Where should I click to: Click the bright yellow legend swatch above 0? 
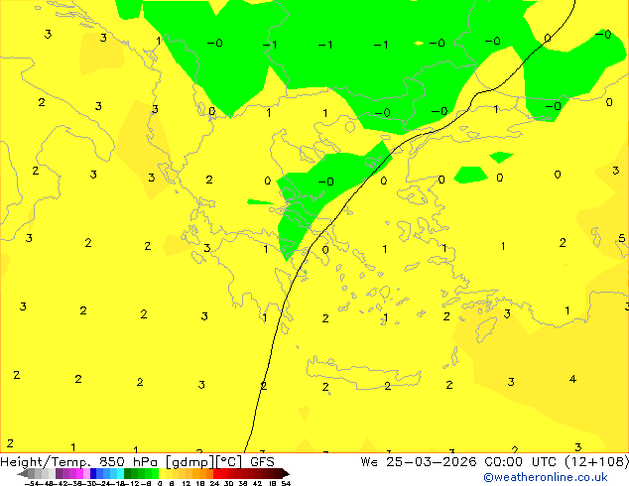pos(162,473)
